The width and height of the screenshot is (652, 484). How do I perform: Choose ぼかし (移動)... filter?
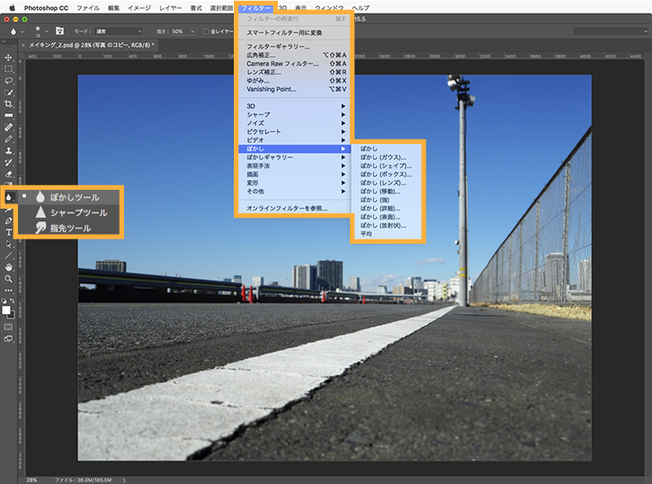(x=387, y=192)
